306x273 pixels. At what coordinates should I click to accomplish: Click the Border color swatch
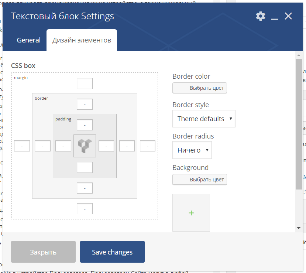coord(180,88)
